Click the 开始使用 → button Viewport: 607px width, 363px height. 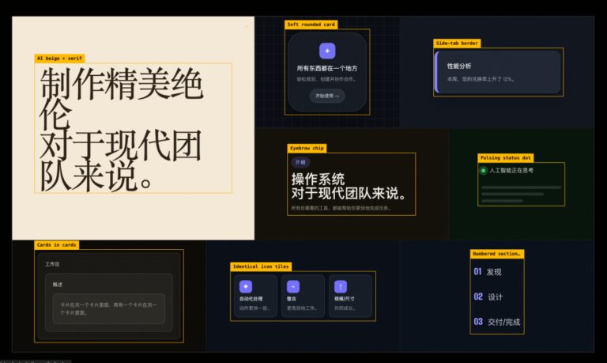(327, 96)
